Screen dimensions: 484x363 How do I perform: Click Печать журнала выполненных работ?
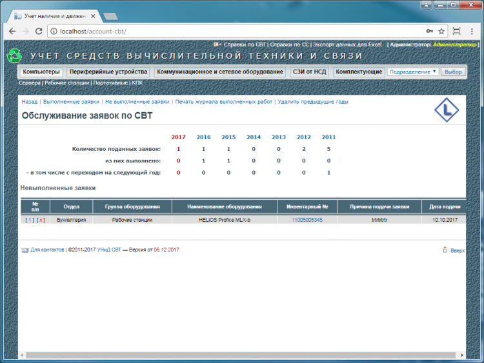pos(224,102)
